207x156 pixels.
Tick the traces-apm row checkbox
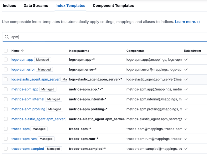pyautogui.click(x=6, y=129)
